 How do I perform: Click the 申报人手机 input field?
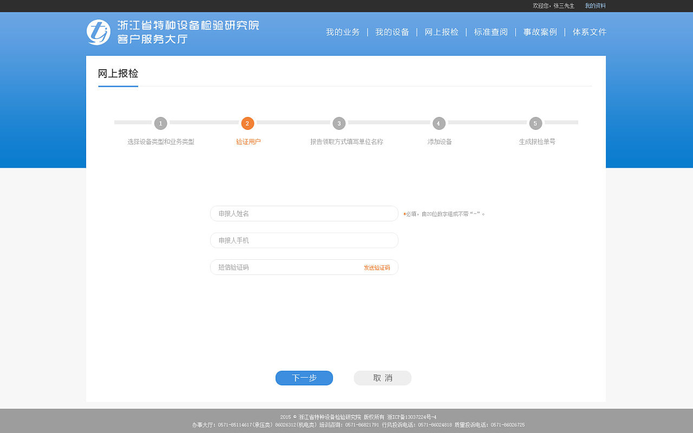(x=304, y=240)
